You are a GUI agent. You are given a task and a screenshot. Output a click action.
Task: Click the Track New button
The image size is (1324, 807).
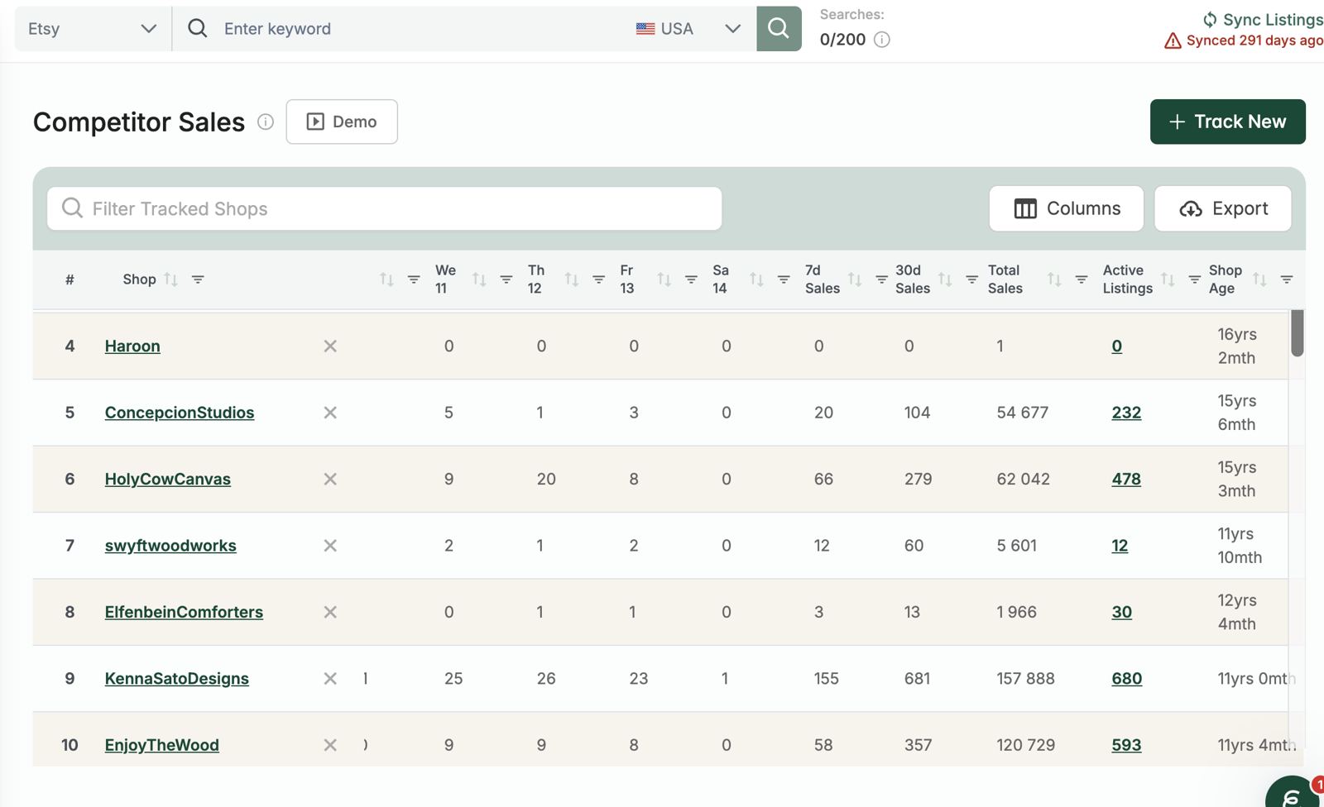pos(1227,122)
